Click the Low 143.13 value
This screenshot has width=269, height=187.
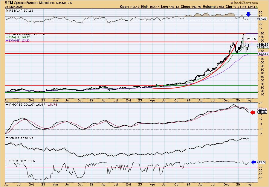click(x=170, y=7)
